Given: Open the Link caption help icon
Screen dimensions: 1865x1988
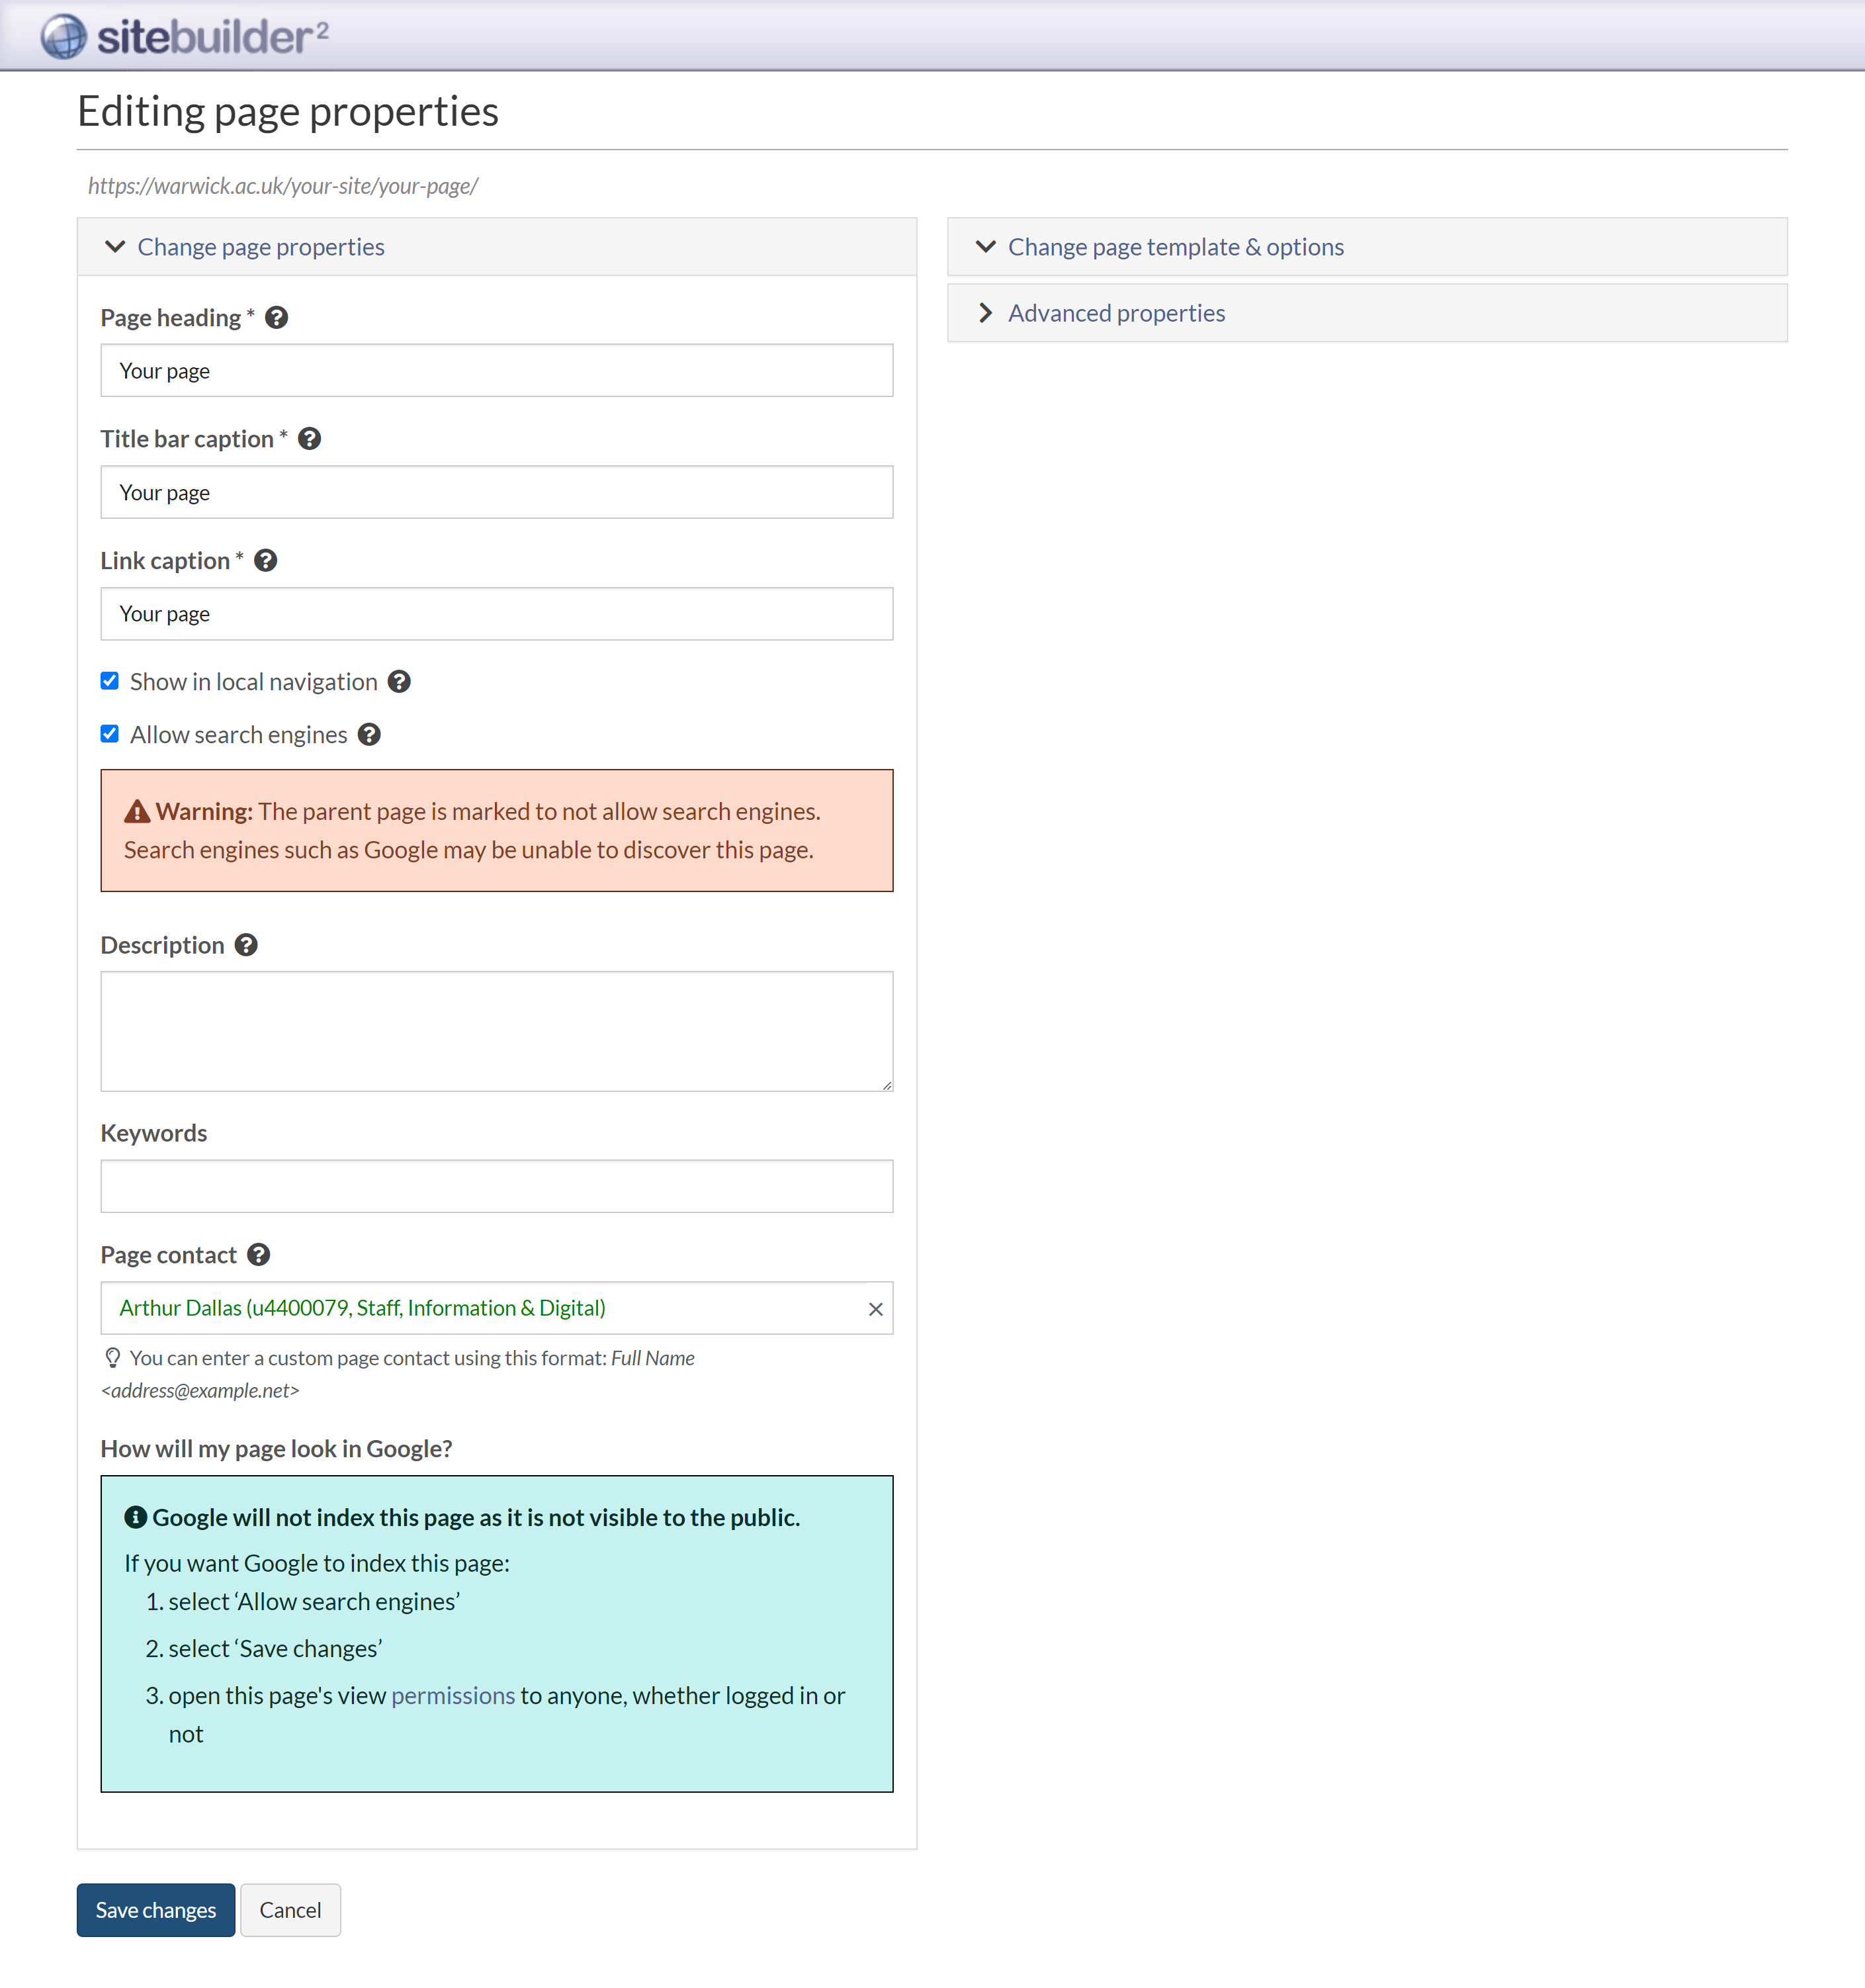Looking at the screenshot, I should (266, 561).
